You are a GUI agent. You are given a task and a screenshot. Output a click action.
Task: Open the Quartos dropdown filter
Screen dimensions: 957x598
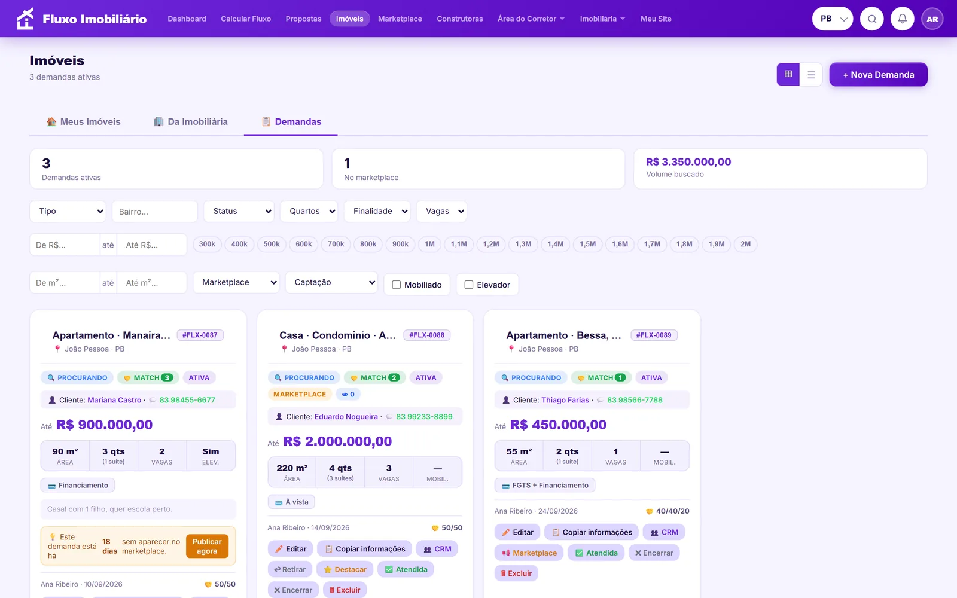point(309,211)
